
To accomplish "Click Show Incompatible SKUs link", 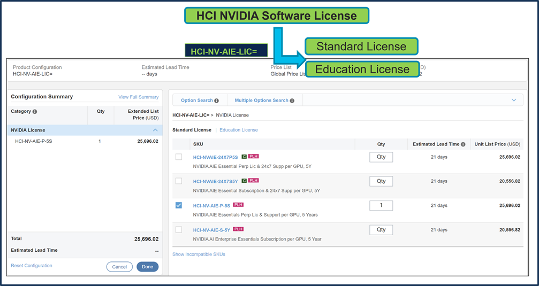I will (x=199, y=254).
